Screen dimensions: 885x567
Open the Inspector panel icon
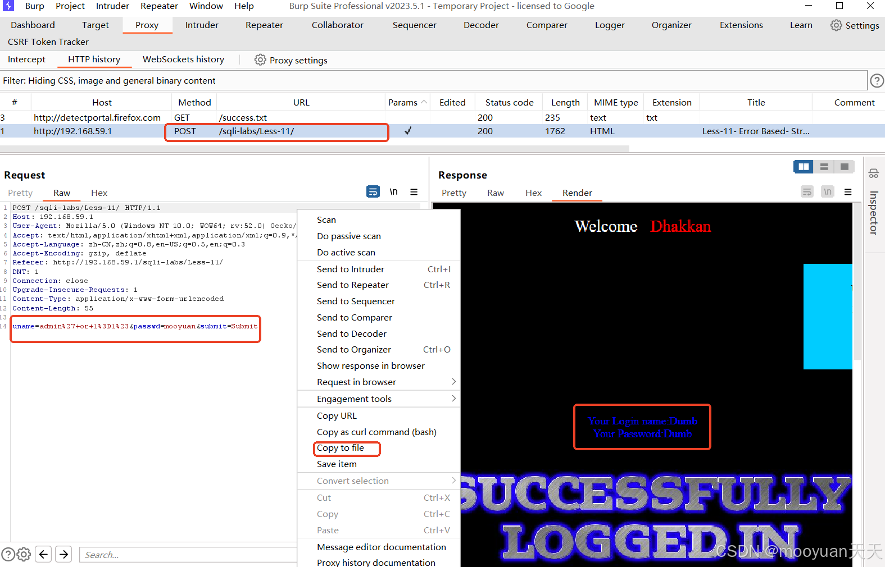tap(874, 173)
